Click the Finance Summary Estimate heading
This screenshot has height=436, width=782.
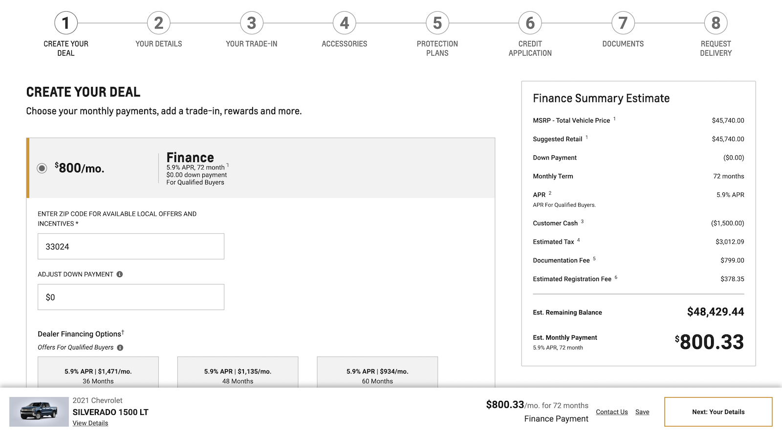coord(601,99)
